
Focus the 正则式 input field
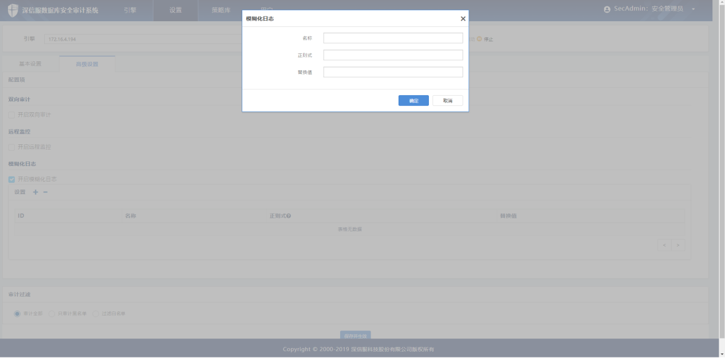coord(393,55)
